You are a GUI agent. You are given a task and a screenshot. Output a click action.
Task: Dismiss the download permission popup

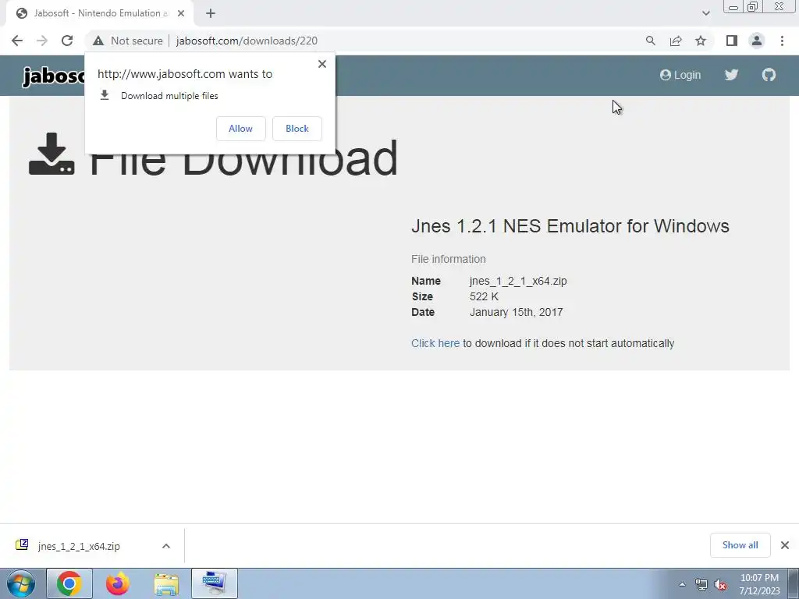(322, 64)
